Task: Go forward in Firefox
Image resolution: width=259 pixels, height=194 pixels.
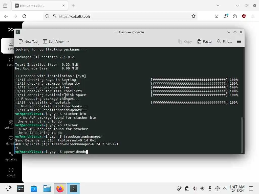Action: tap(15, 16)
